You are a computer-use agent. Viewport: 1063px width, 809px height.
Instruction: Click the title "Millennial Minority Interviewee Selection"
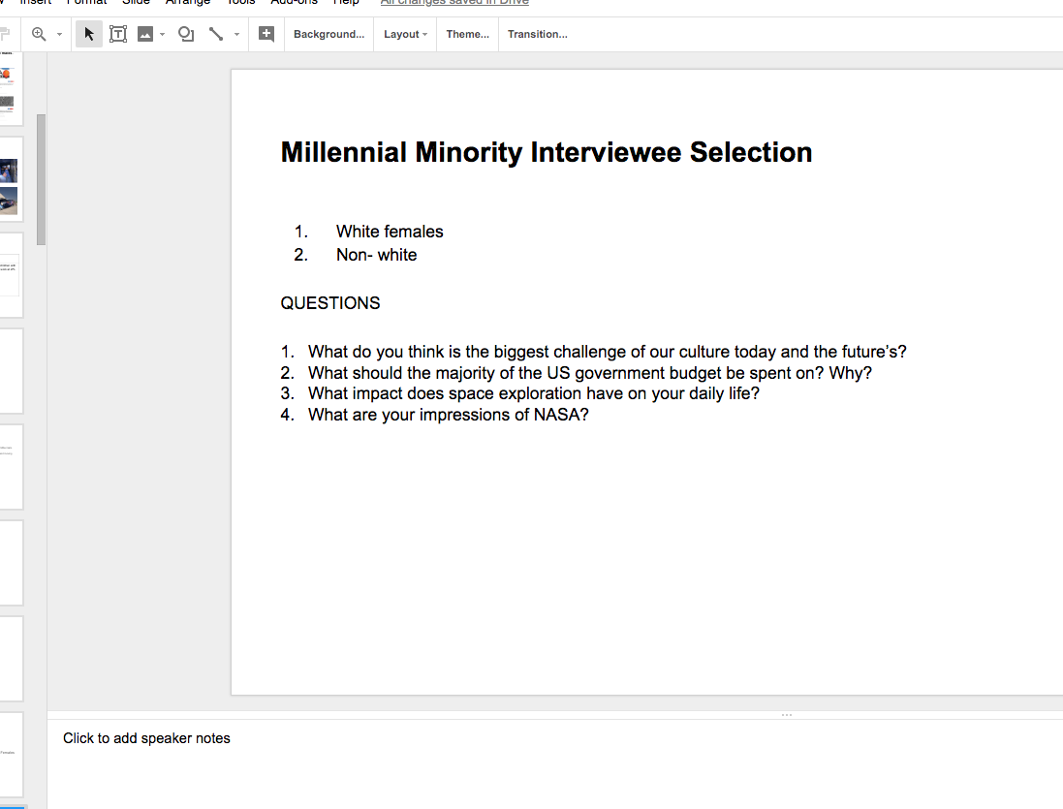click(547, 152)
